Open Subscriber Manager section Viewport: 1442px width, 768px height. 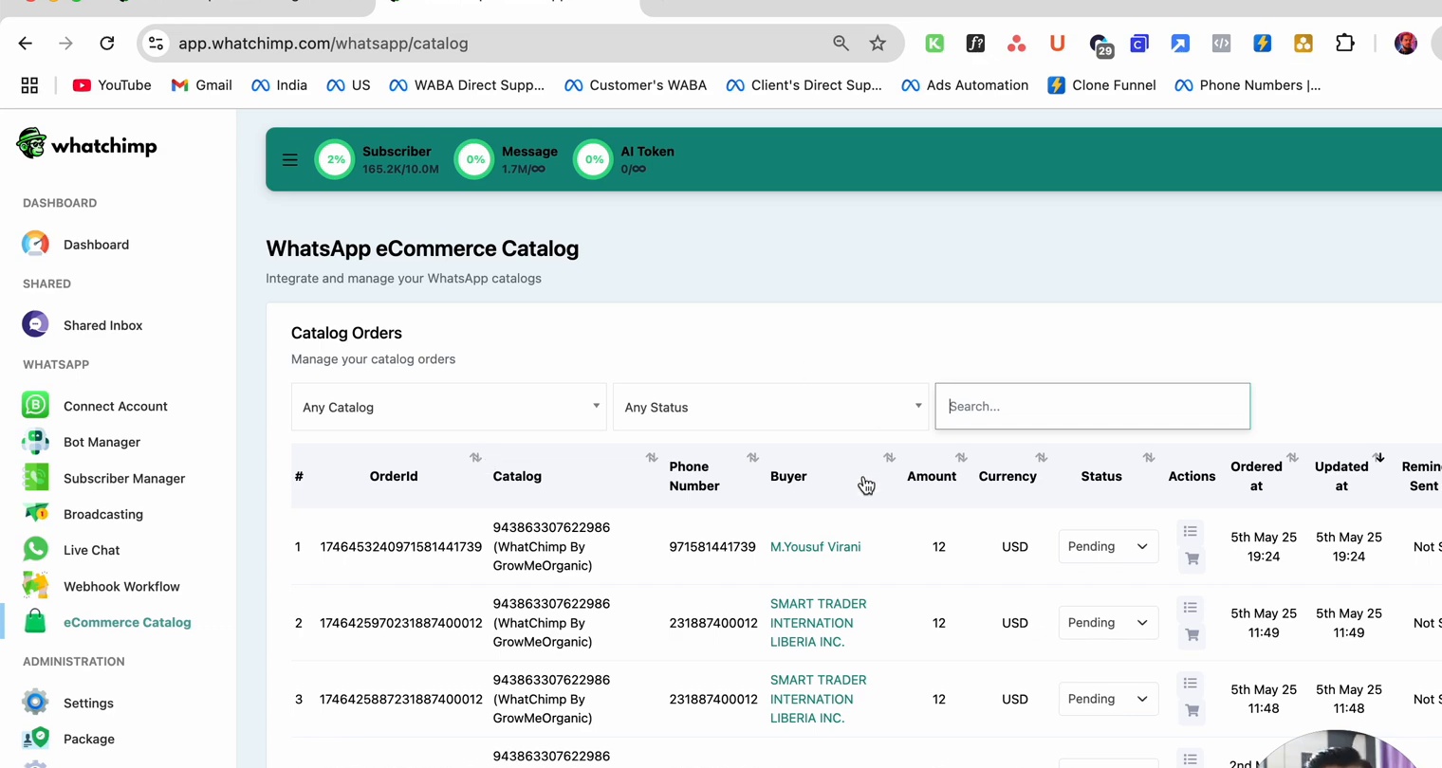click(103, 478)
